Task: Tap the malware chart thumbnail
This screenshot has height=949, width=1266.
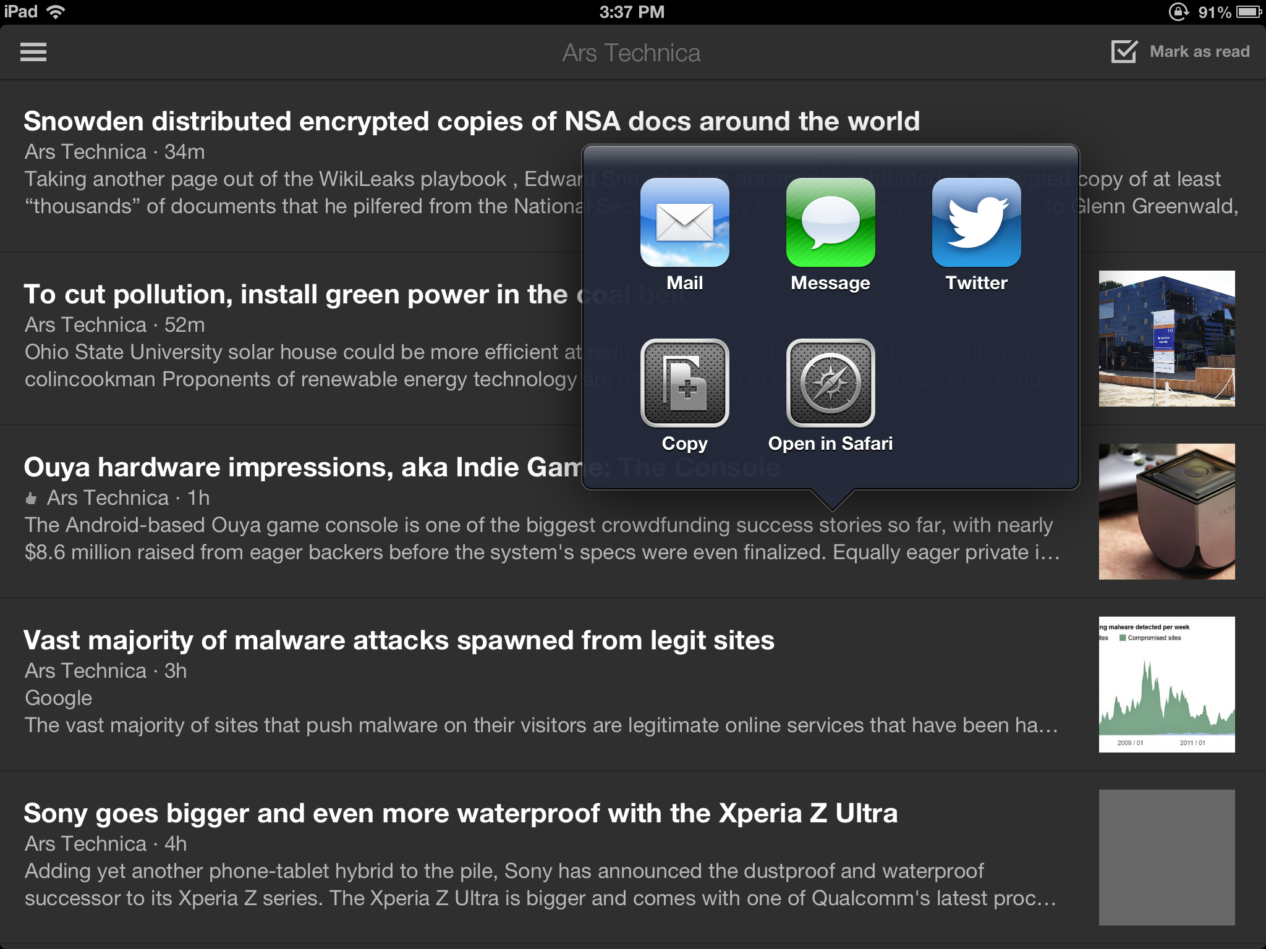Action: point(1167,683)
